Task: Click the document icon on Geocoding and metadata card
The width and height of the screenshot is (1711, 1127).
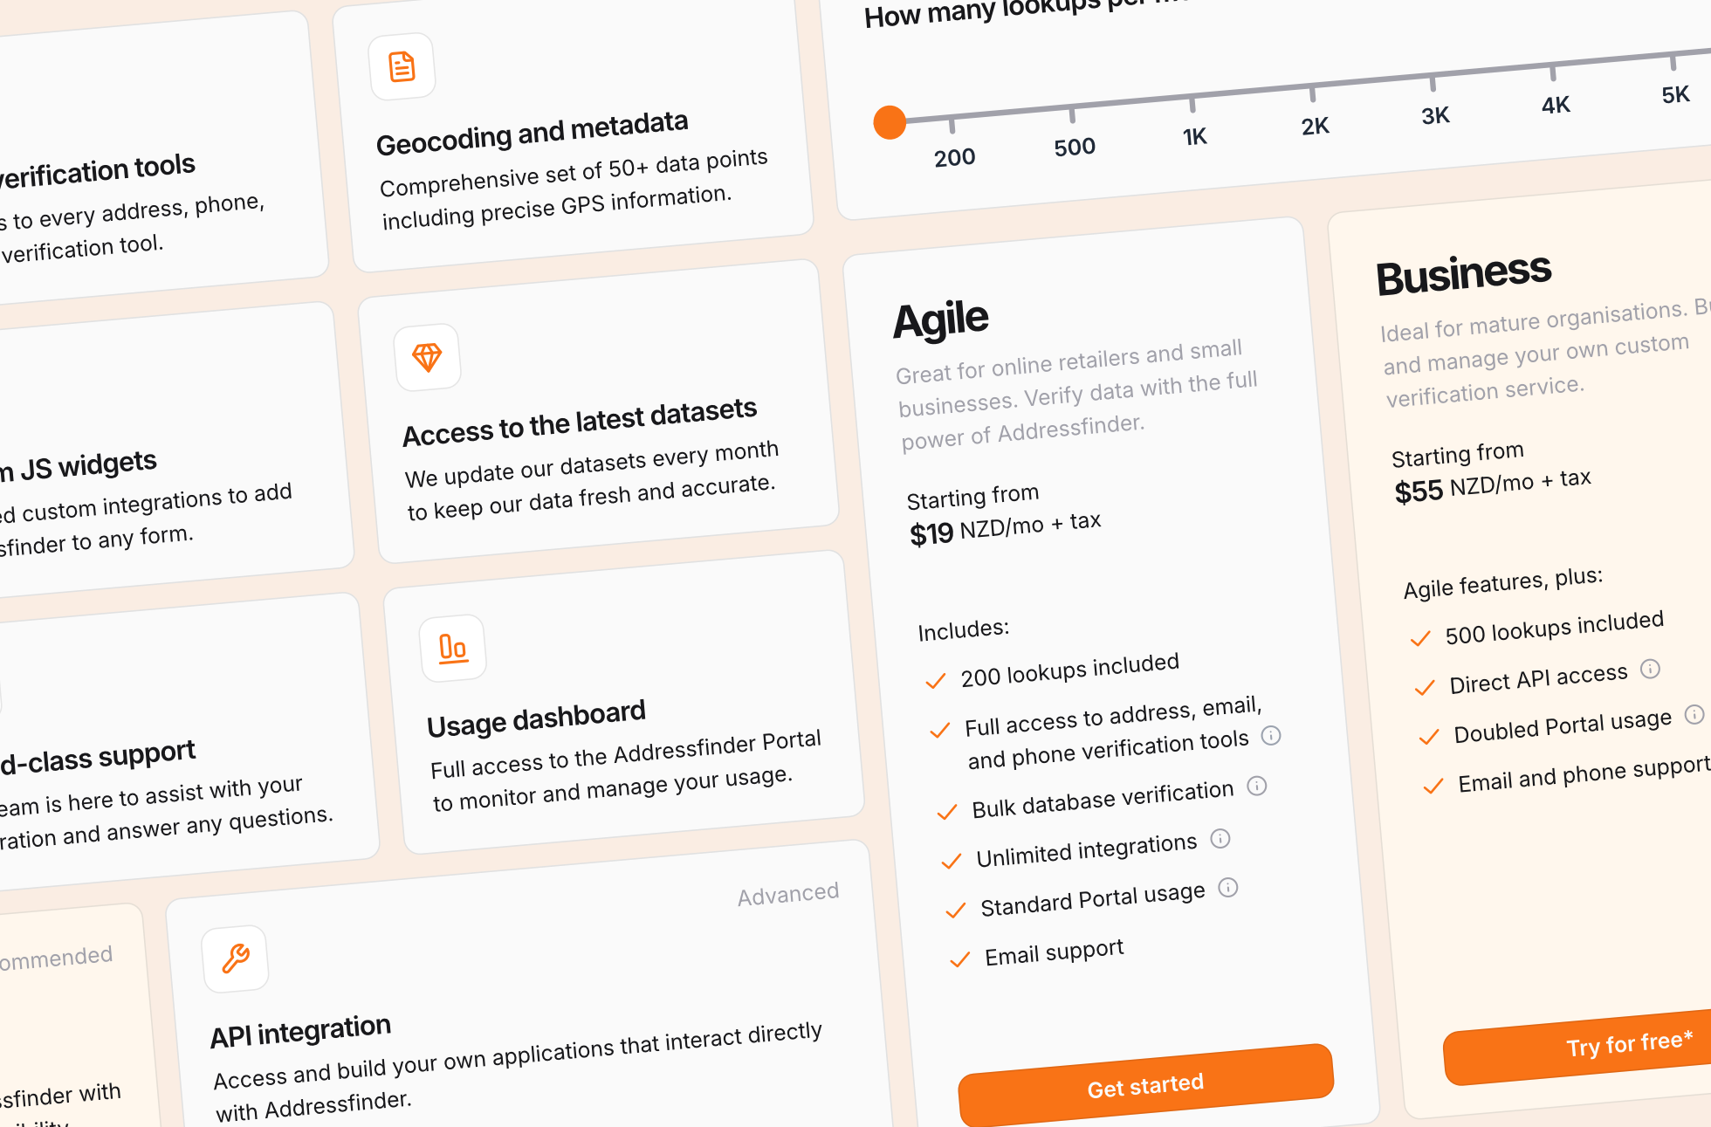Action: (402, 67)
